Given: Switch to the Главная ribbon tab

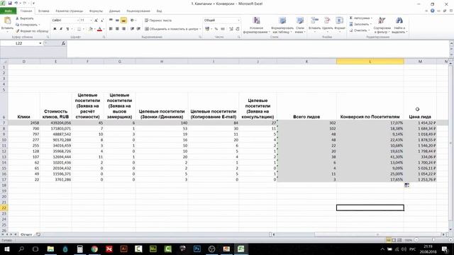Looking at the screenshot, I should (26, 11).
